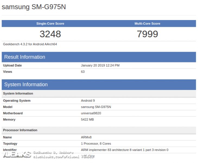This screenshot has height=163, width=198.
Task: Click the Memory label
Action: pyautogui.click(x=9, y=119)
